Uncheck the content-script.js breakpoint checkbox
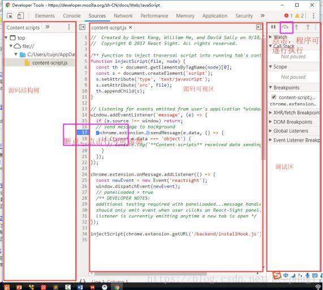The image size is (323, 290). tap(274, 97)
